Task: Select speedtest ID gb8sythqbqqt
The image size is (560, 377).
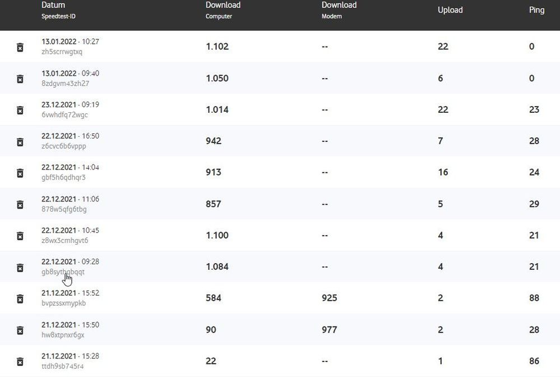Action: coord(63,272)
